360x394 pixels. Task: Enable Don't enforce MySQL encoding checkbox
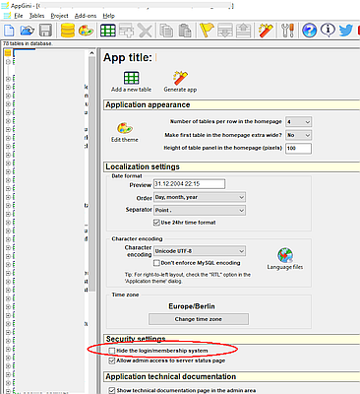(156, 263)
